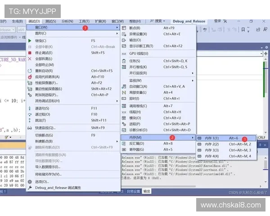Open the Tools (工具) menu

tap(84, 21)
